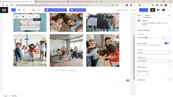The width and height of the screenshot is (173, 97).
Task: Change the gallery block alignment
Action: tap(23, 17)
